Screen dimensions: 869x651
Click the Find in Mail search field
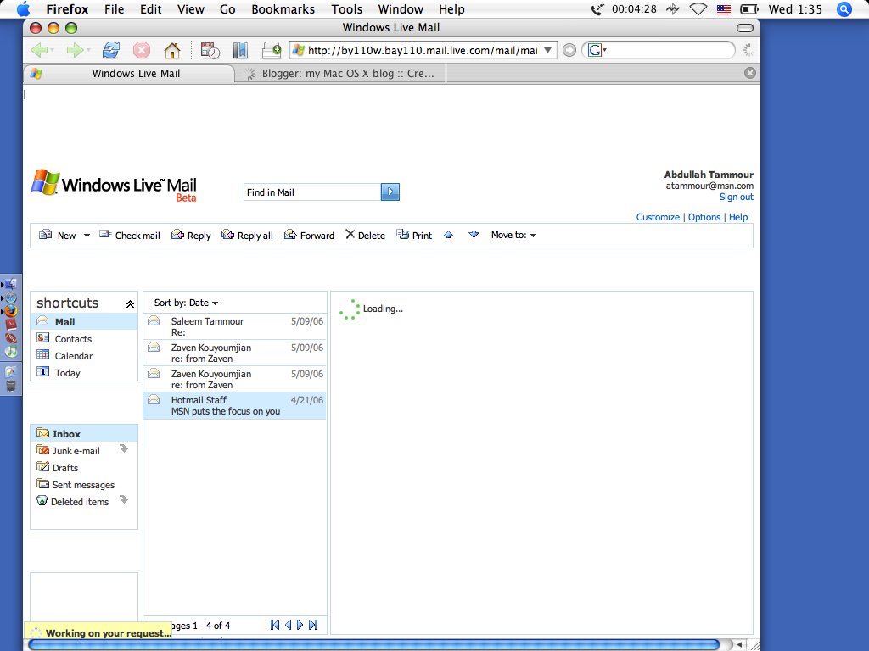[312, 192]
